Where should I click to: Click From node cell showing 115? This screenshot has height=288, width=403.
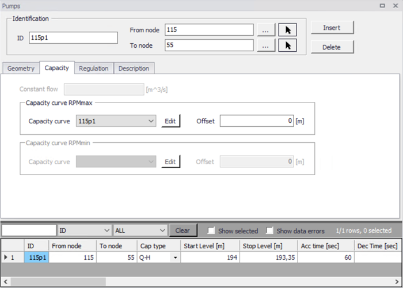pos(73,257)
